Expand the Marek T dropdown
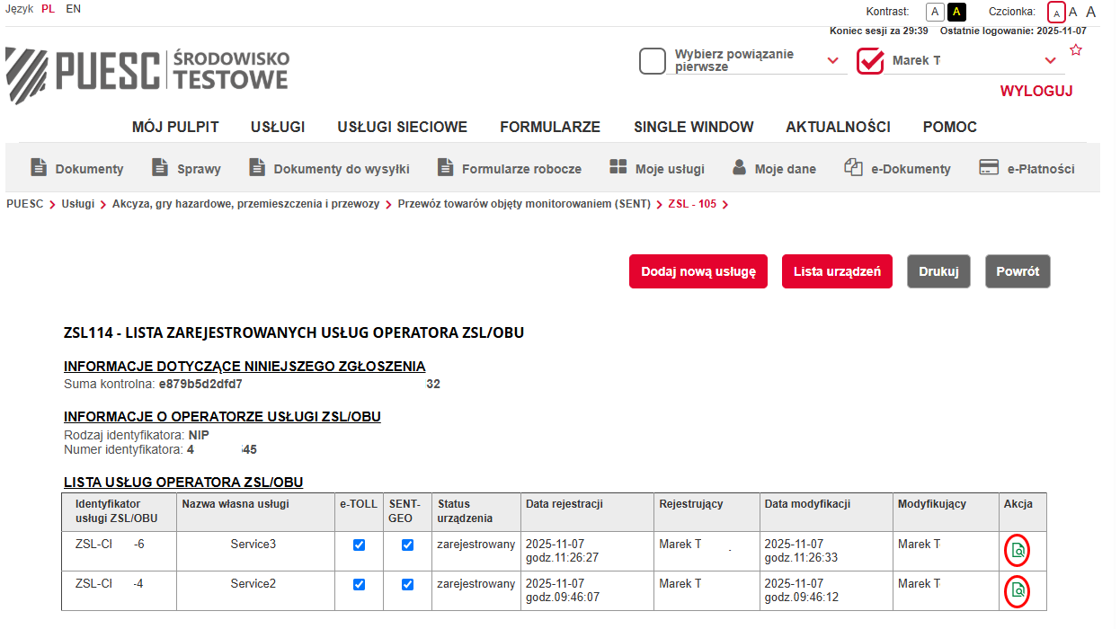This screenshot has height=629, width=1120. tap(1050, 61)
